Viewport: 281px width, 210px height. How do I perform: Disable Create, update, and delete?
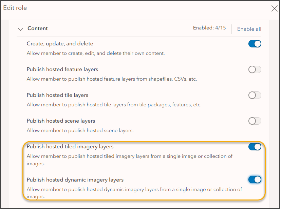pyautogui.click(x=255, y=44)
